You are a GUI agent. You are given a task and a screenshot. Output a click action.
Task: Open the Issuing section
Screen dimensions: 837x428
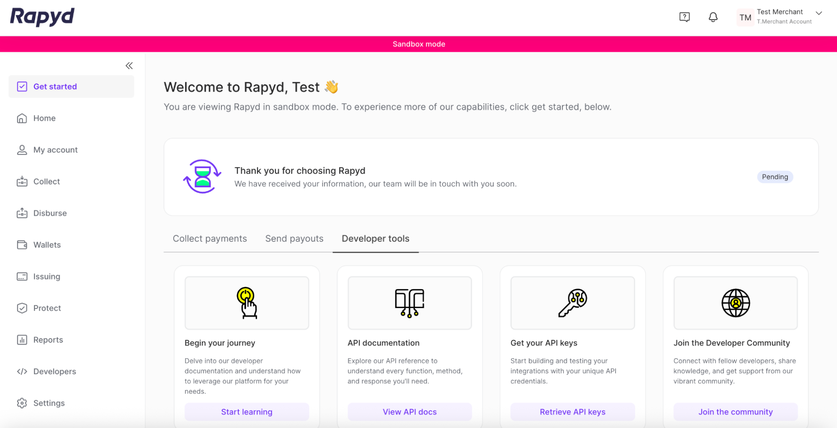[x=46, y=276]
